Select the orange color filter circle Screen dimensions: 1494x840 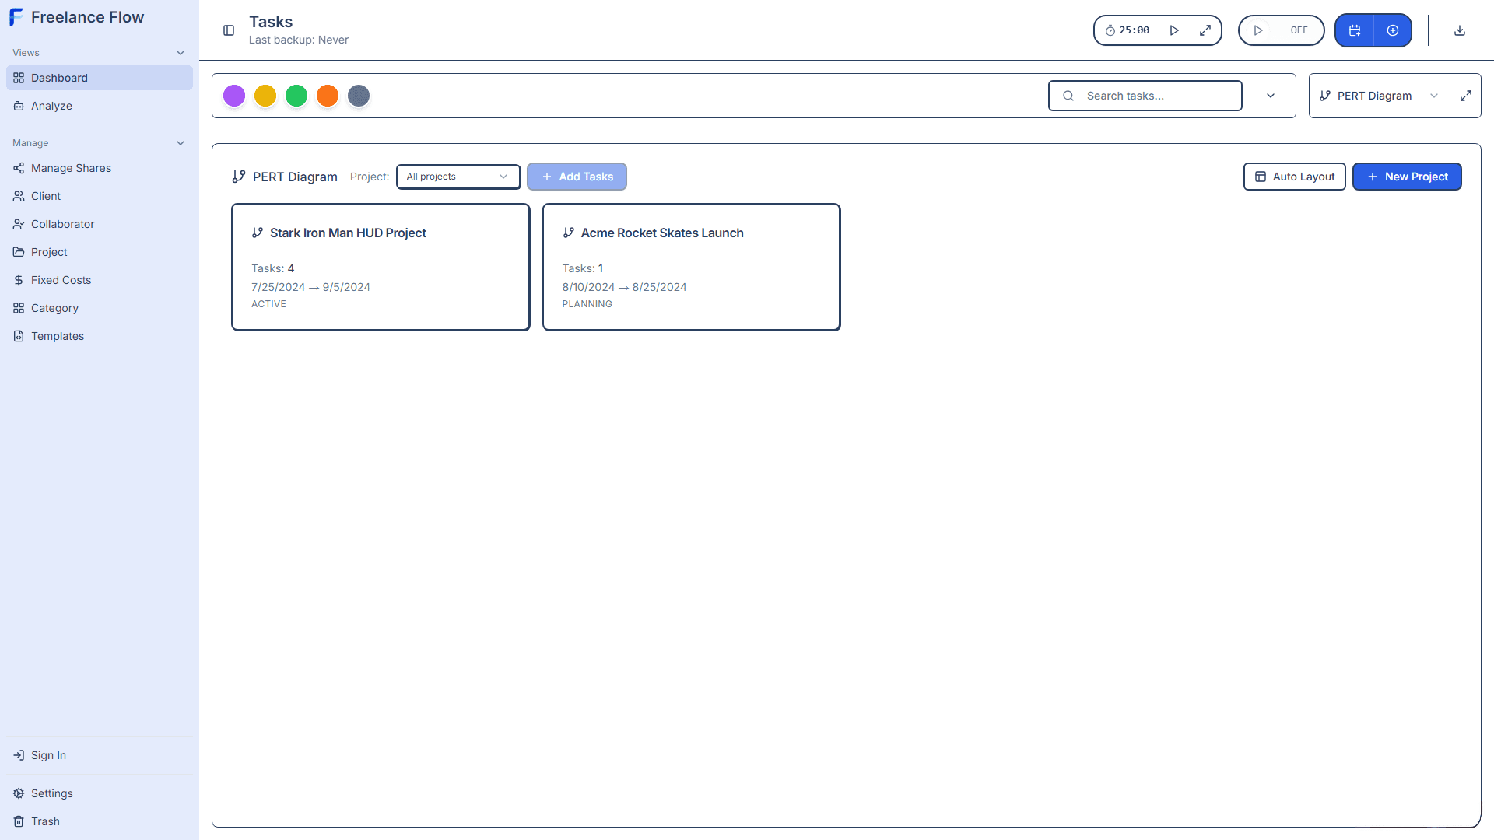328,96
